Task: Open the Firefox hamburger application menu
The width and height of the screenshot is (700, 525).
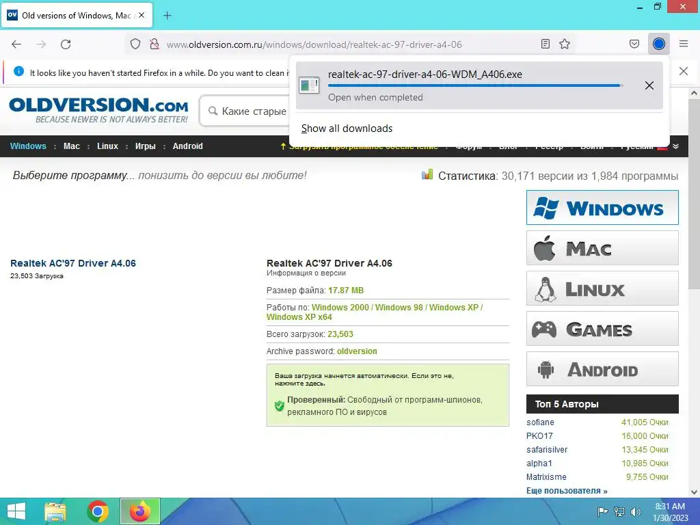Action: tap(684, 44)
